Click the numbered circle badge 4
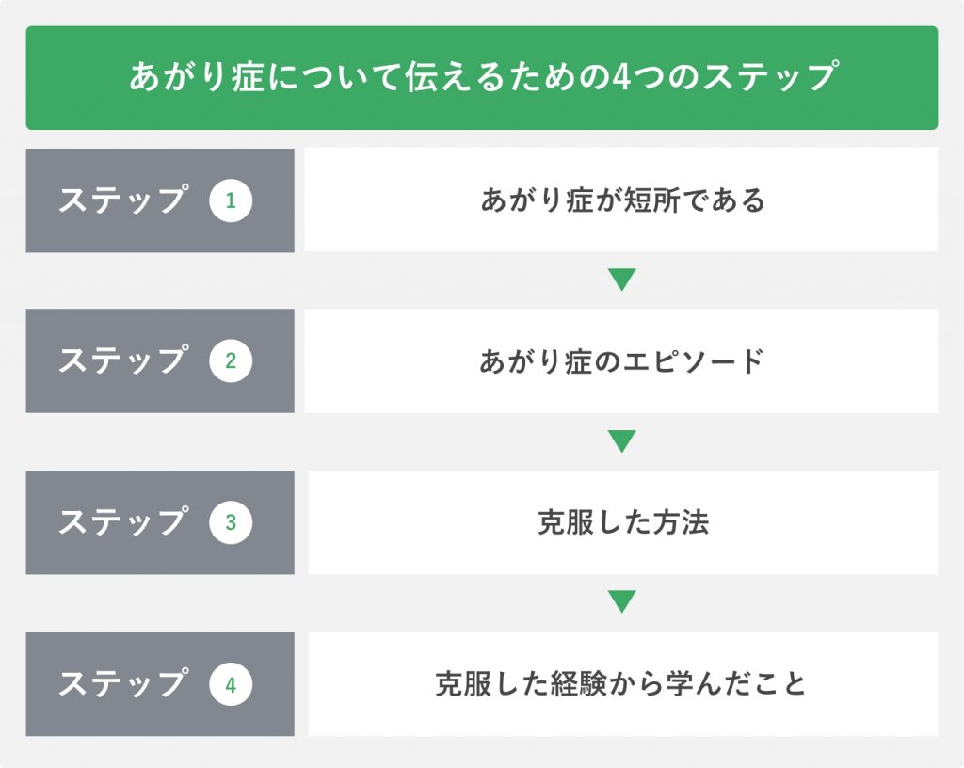The image size is (964, 768). [231, 684]
